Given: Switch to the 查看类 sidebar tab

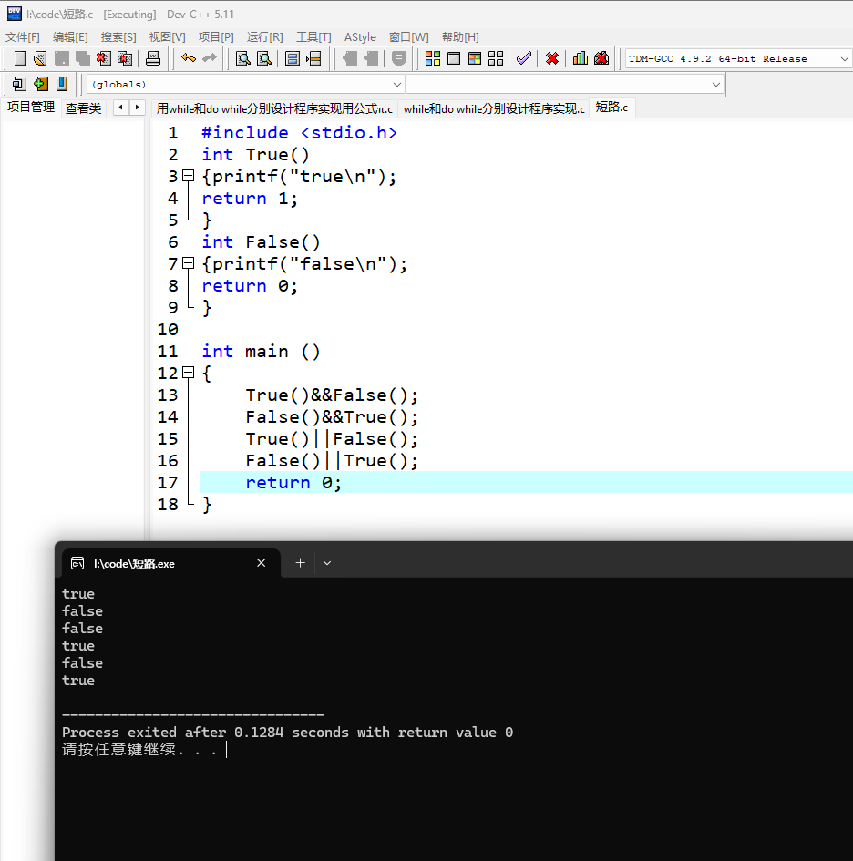Looking at the screenshot, I should coord(84,108).
